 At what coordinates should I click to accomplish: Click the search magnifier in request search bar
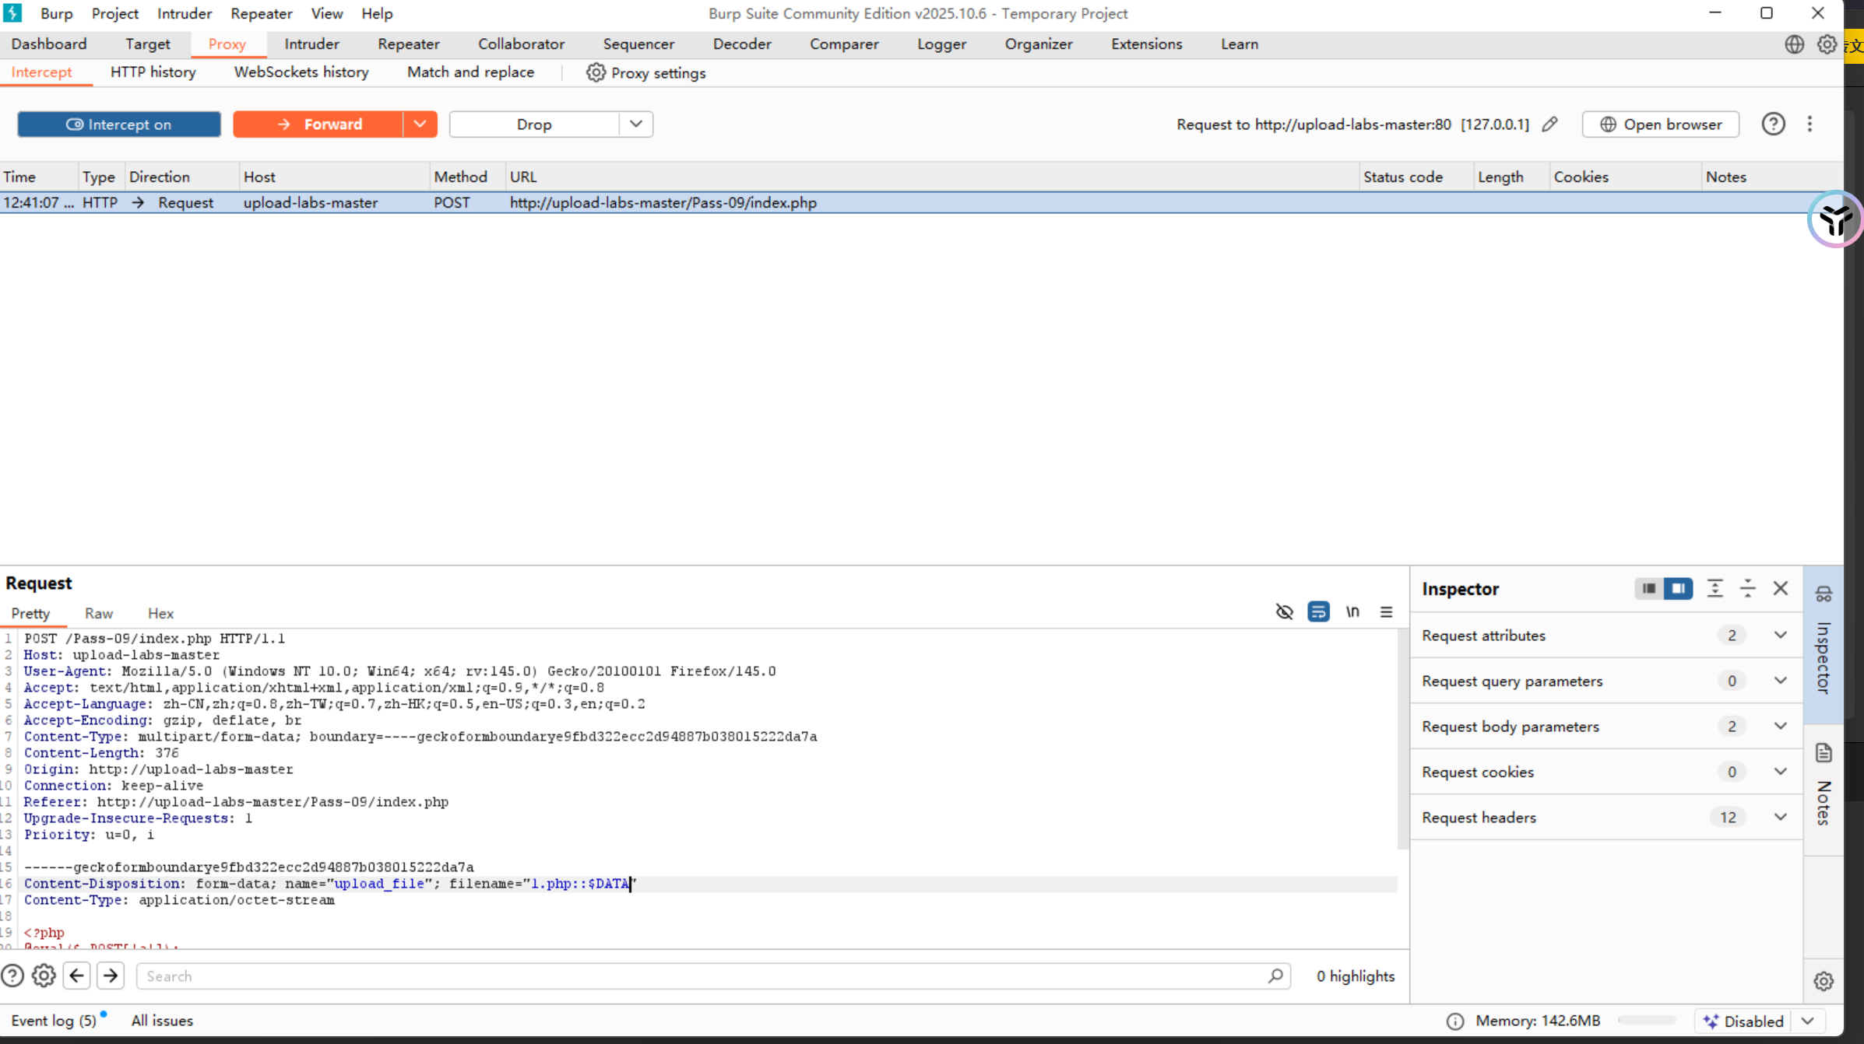[x=1275, y=976]
